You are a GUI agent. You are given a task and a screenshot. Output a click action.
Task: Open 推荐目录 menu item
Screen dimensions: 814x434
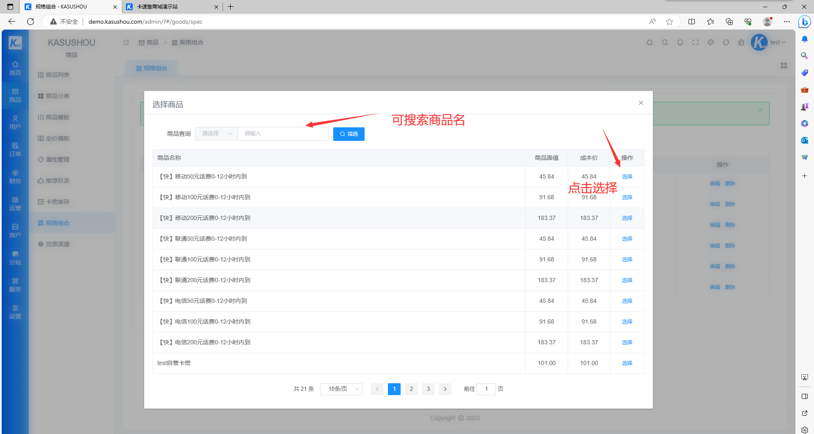(72, 181)
